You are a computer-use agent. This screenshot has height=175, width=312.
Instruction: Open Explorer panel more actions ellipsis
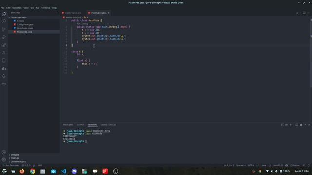point(56,13)
